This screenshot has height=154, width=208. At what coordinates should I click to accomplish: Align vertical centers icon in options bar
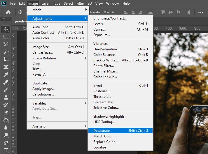(x=171, y=12)
